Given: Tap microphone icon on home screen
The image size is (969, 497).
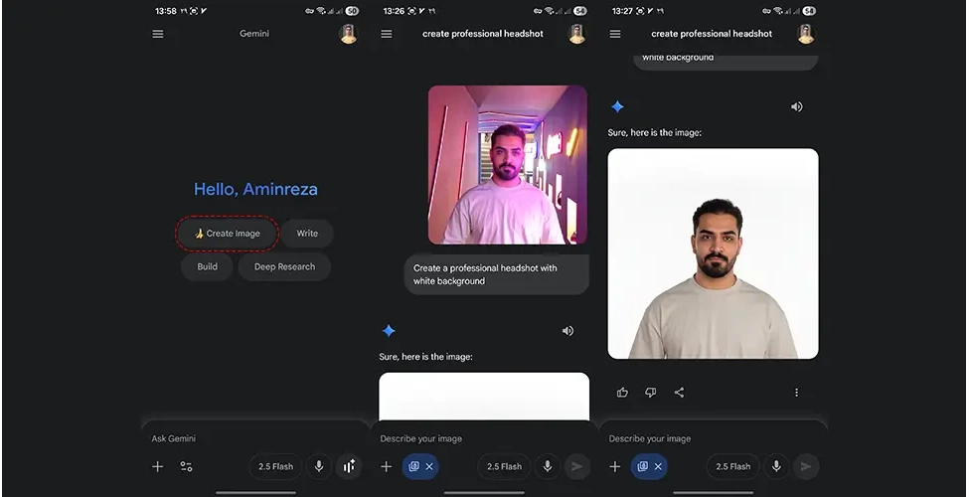Looking at the screenshot, I should (x=319, y=467).
